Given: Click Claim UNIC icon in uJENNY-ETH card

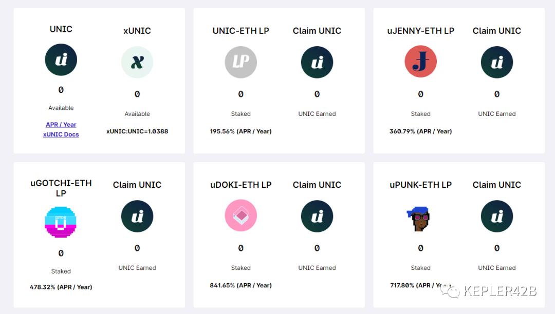Looking at the screenshot, I should pyautogui.click(x=496, y=62).
